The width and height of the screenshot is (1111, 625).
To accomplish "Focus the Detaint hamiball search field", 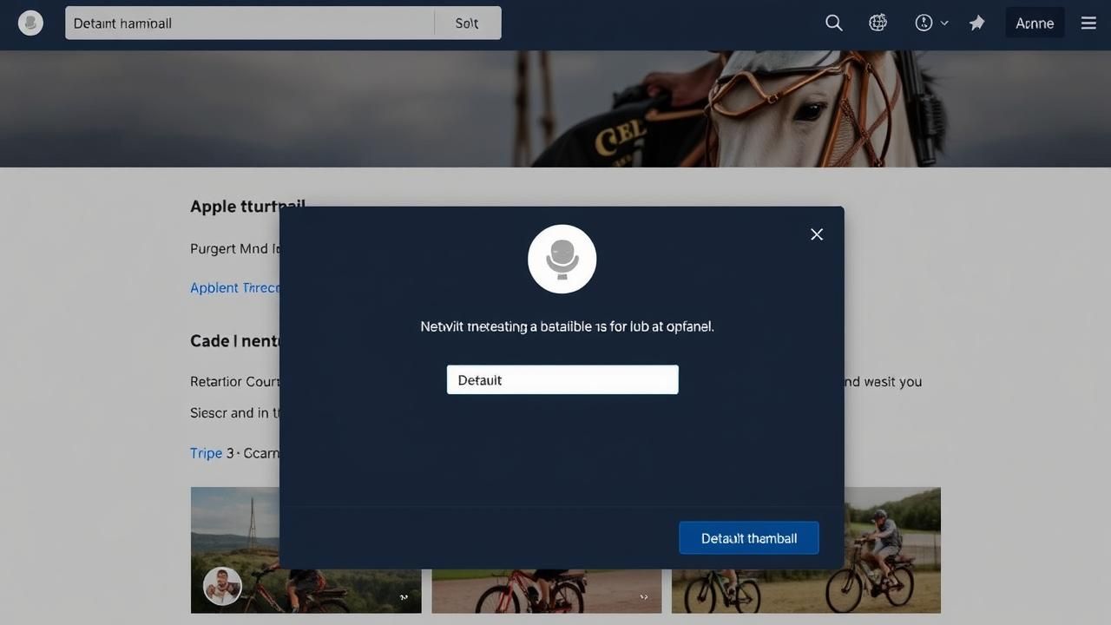I will pyautogui.click(x=250, y=23).
